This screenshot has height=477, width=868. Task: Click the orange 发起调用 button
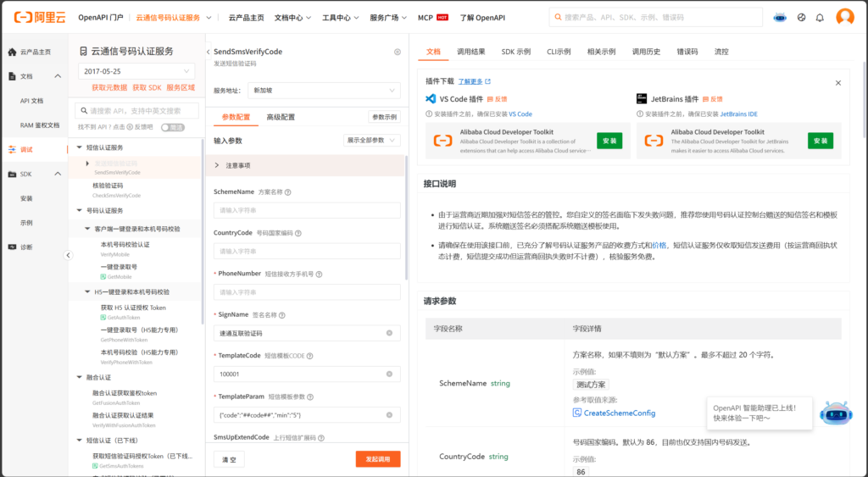[x=377, y=458]
